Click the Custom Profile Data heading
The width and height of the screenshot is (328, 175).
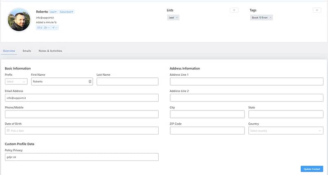(x=19, y=144)
